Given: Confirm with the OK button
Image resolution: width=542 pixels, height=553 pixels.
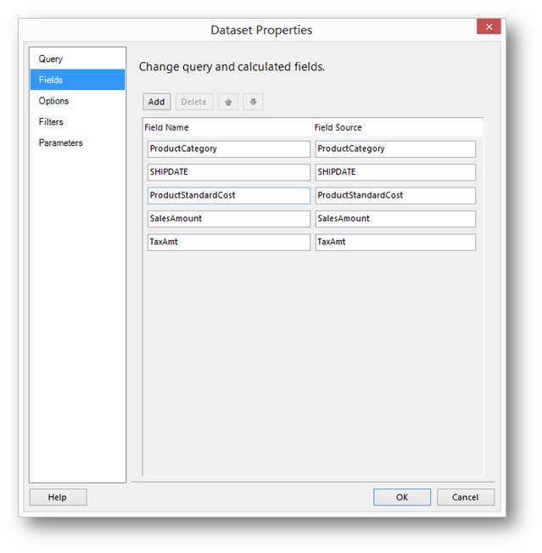Looking at the screenshot, I should pyautogui.click(x=402, y=497).
